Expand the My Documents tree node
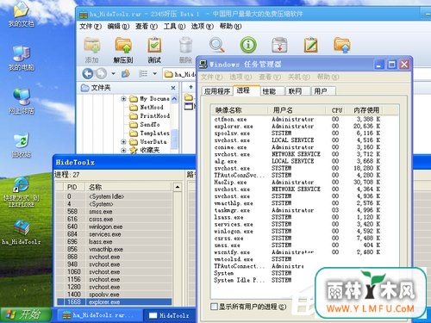 coord(123,99)
